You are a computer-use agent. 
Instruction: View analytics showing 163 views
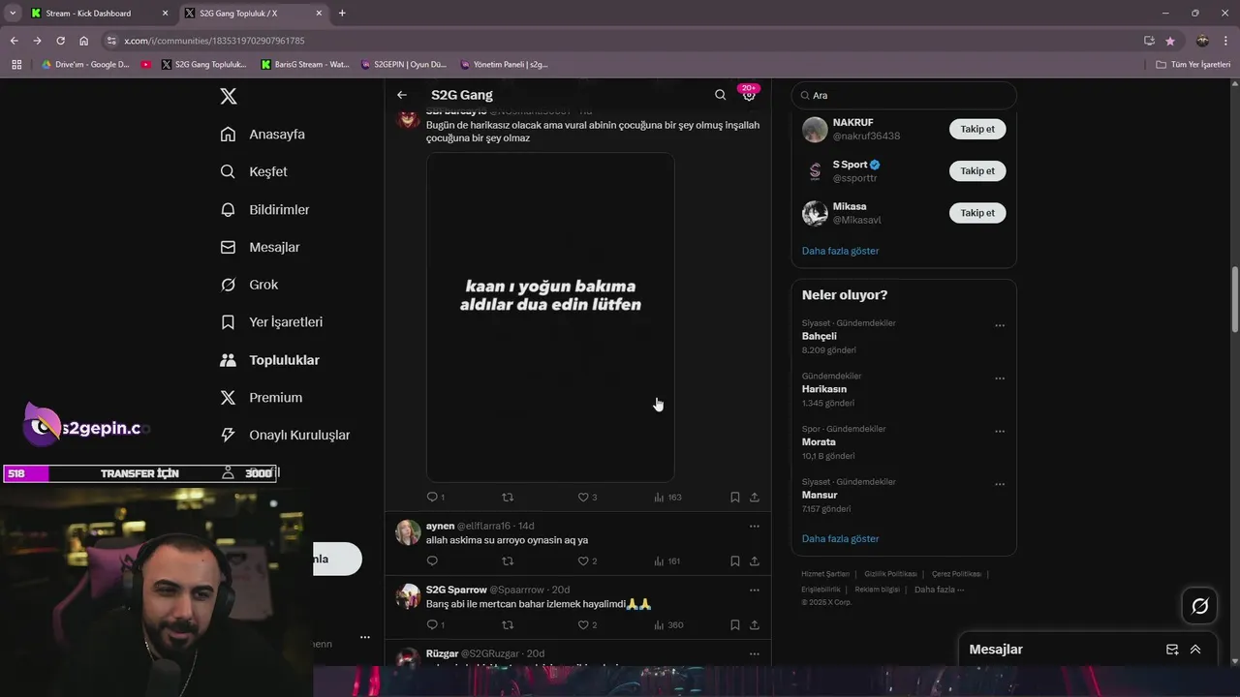coord(667,497)
